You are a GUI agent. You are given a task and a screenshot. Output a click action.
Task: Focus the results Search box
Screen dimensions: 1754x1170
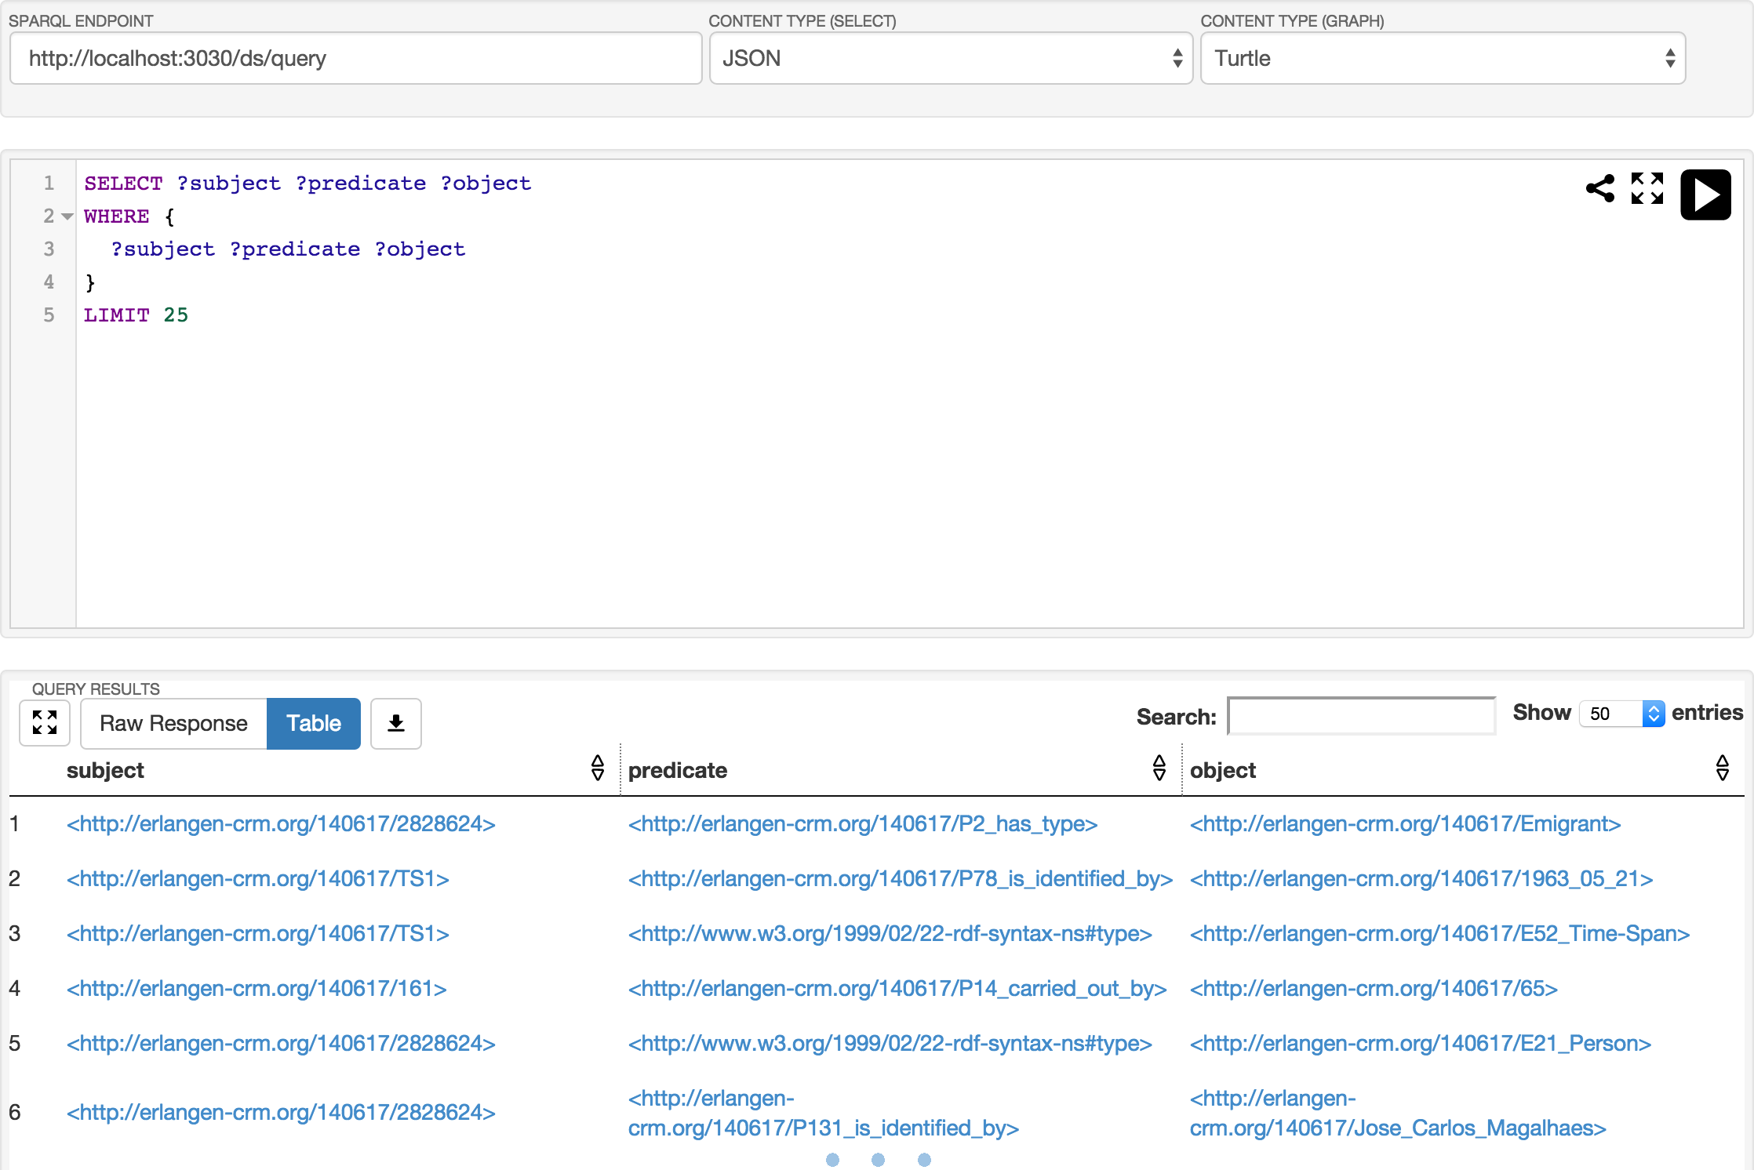(x=1360, y=716)
